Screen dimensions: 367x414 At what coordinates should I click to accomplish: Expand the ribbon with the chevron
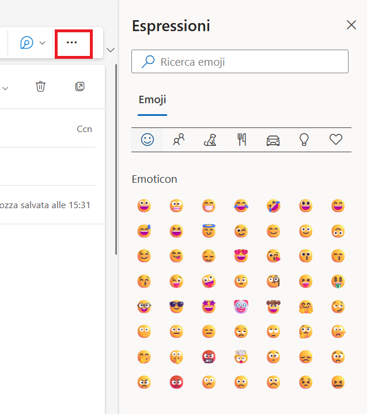110,50
